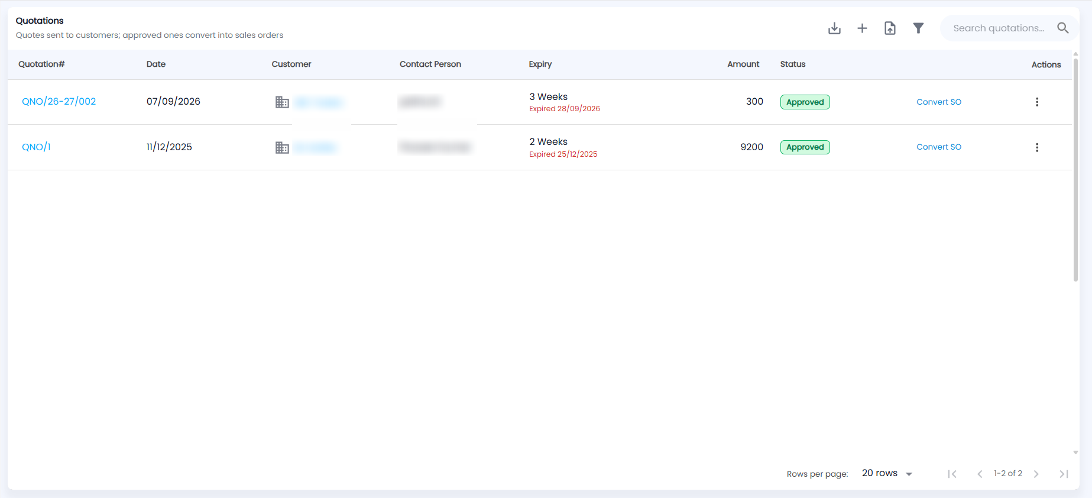Click the 1-2 of 2 pagination text
The height and width of the screenshot is (498, 1092).
pos(1008,473)
